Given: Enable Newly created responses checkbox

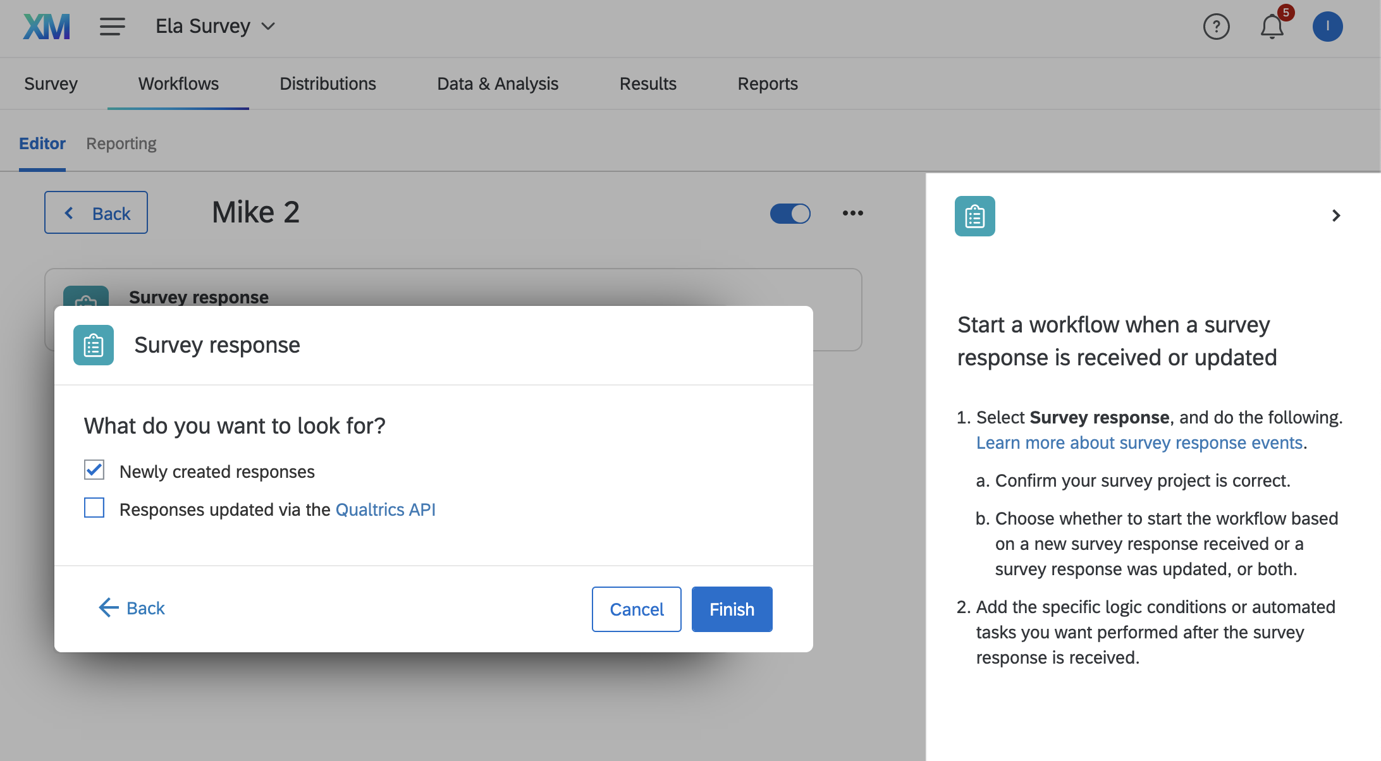Looking at the screenshot, I should [94, 470].
